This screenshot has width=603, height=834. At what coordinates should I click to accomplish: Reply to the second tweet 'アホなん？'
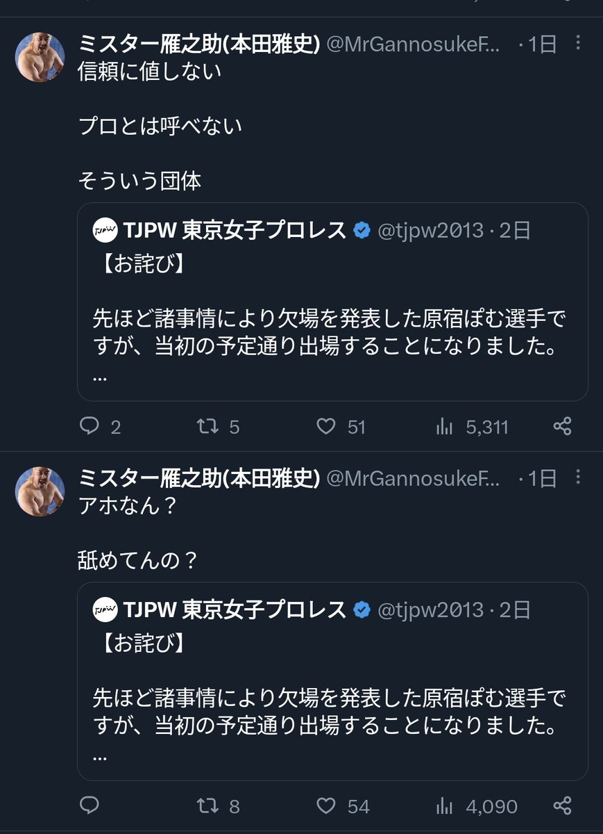90,806
